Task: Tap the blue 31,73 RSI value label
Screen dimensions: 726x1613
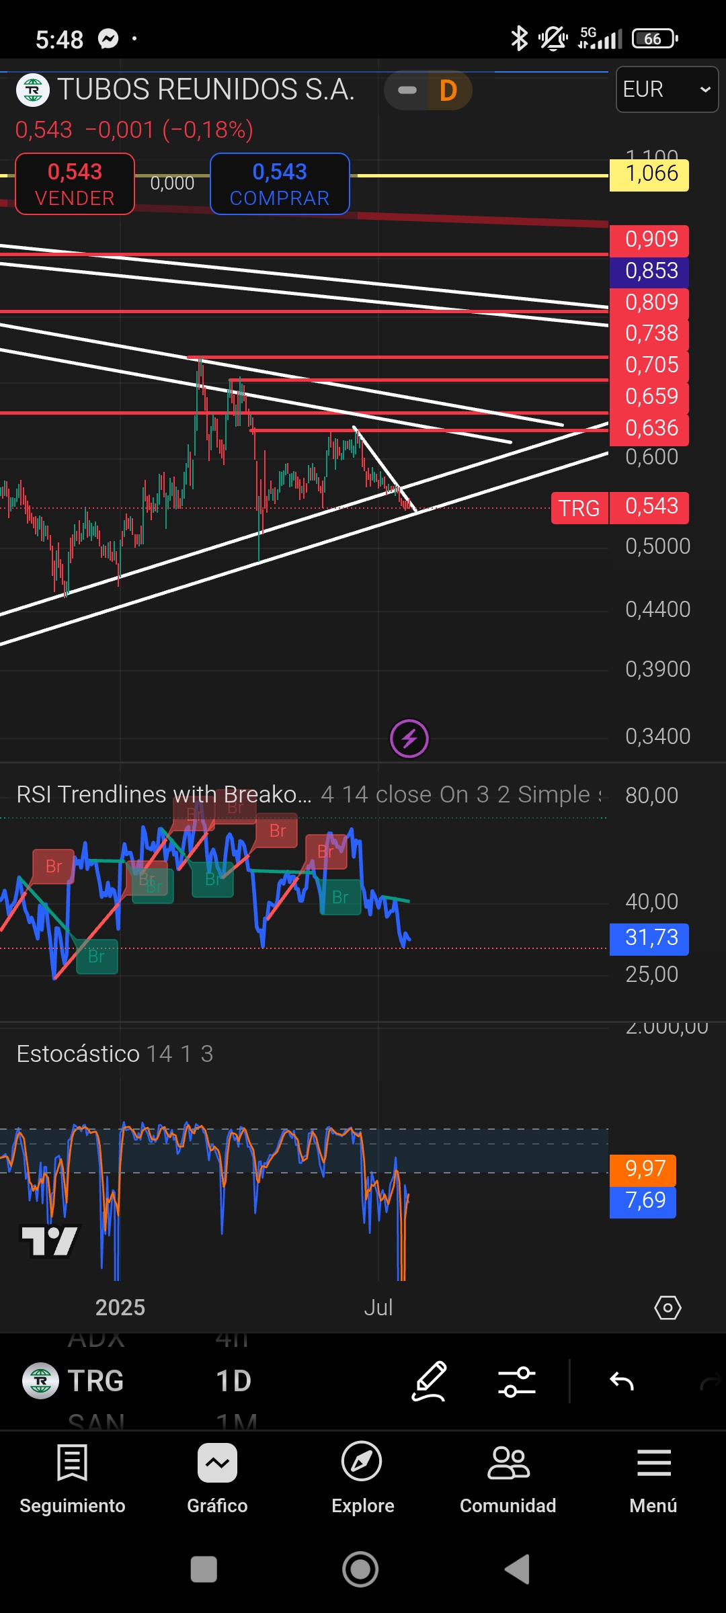Action: [649, 939]
